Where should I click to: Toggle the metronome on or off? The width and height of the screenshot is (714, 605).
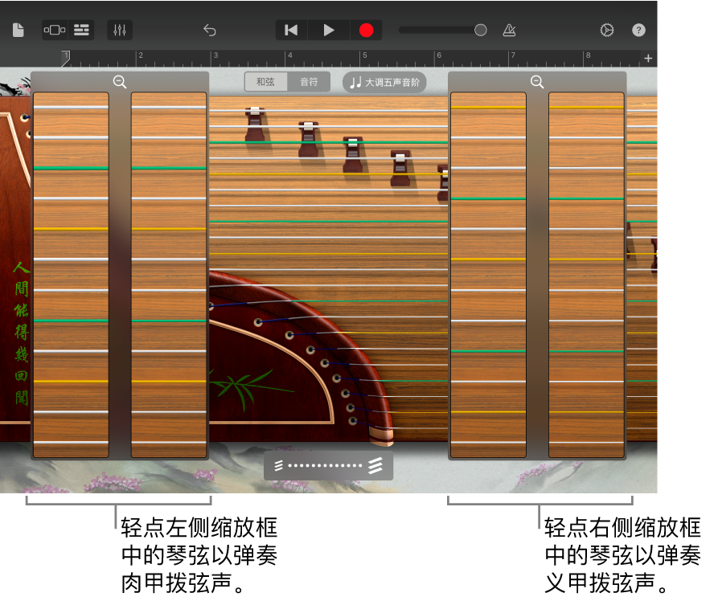point(509,30)
